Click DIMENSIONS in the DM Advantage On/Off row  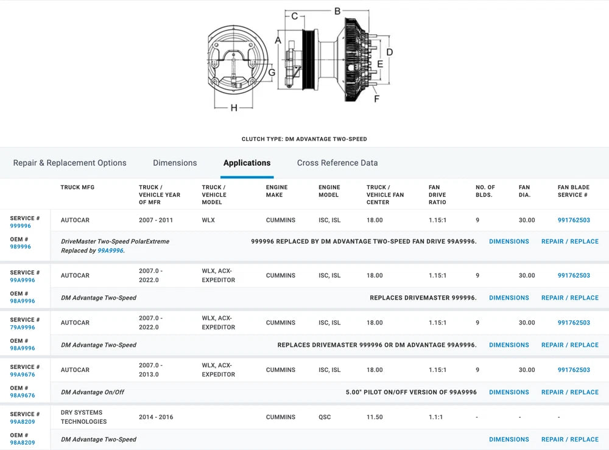[x=509, y=392]
